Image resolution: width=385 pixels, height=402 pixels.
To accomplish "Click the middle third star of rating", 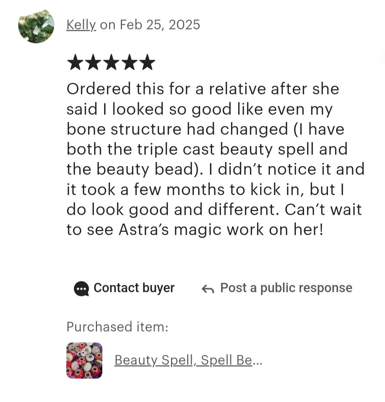I will pyautogui.click(x=111, y=62).
